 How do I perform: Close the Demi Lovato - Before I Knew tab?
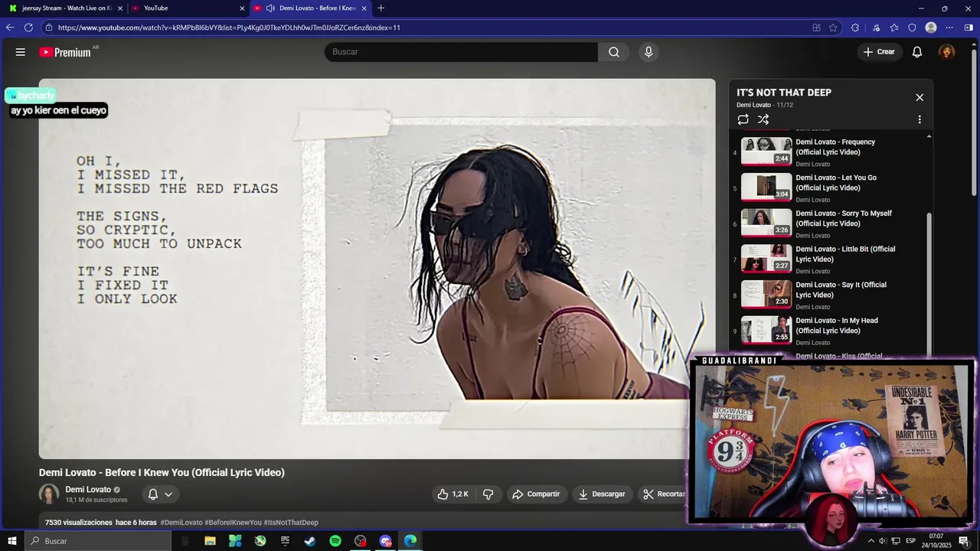[x=364, y=8]
